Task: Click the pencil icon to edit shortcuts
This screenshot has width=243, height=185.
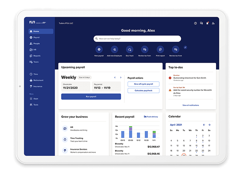Action: click(x=185, y=47)
